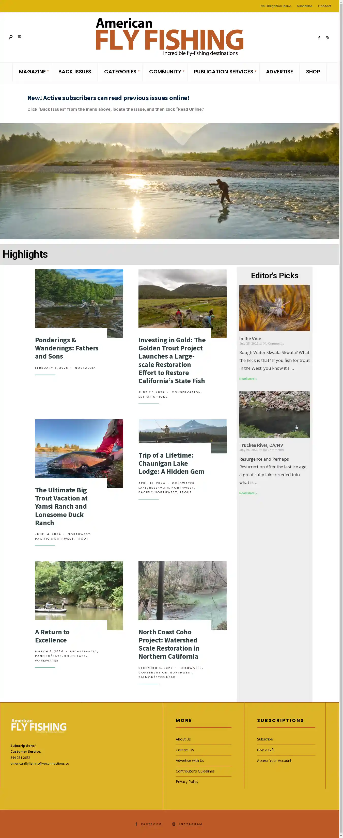Go to the Shop menu item
The height and width of the screenshot is (838, 343).
313,72
